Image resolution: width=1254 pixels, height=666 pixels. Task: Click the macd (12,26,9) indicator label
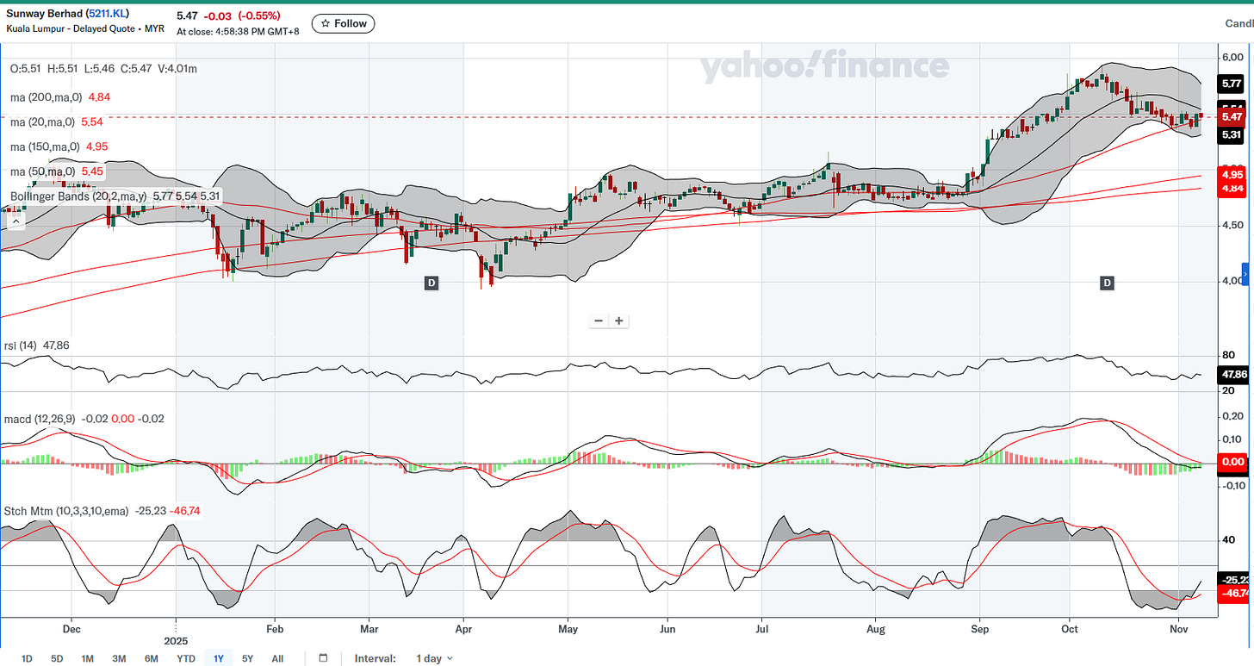[39, 419]
